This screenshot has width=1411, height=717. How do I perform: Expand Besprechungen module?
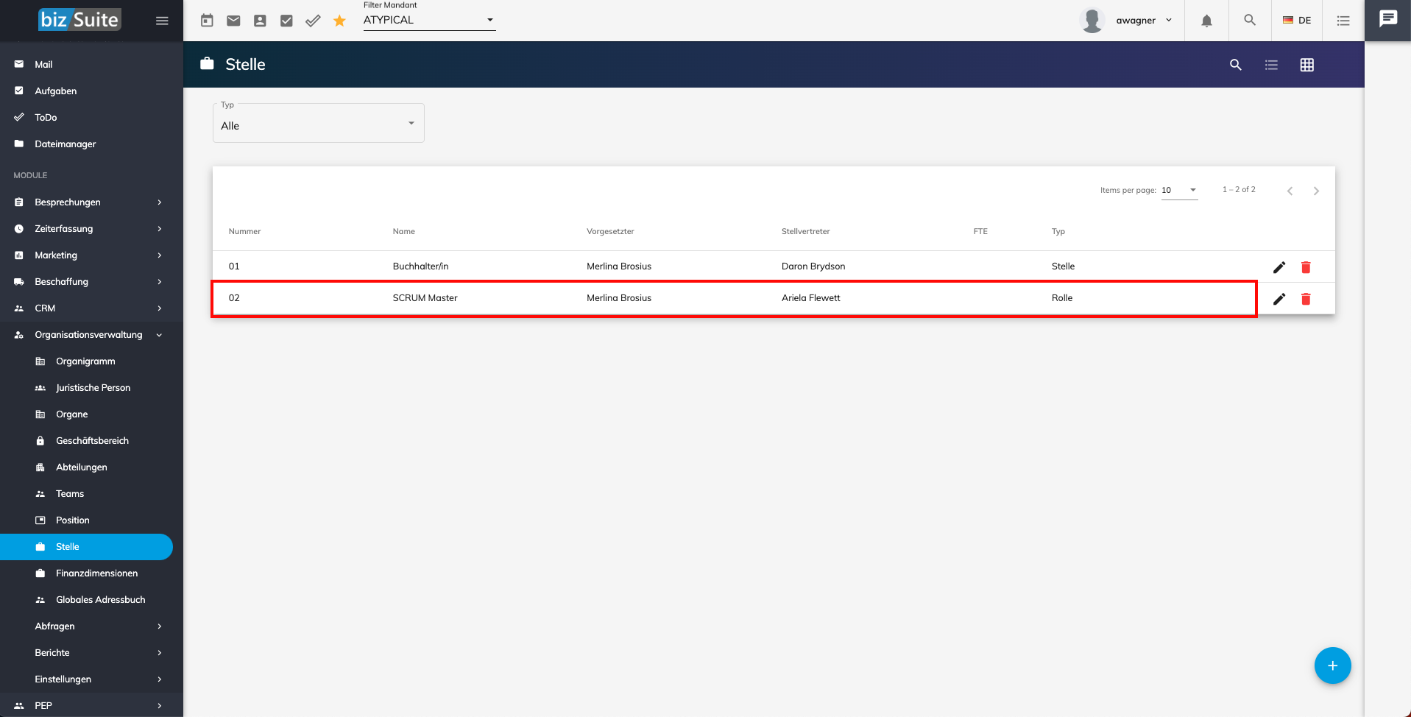click(91, 202)
